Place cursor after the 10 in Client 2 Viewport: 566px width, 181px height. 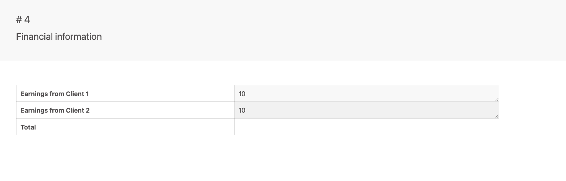click(x=246, y=110)
